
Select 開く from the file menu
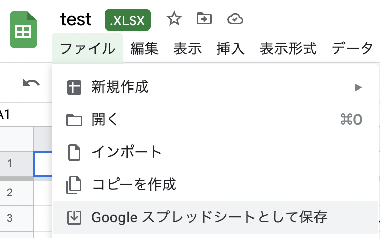coord(215,120)
